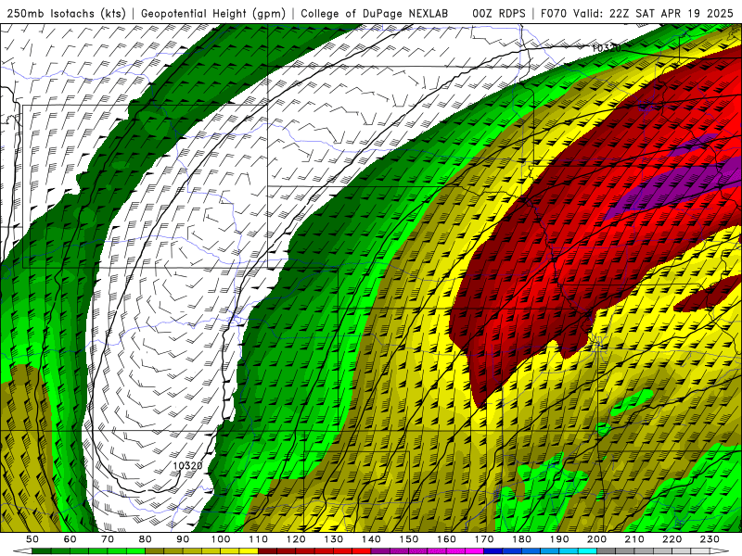This screenshot has height=556, width=742.
Task: Click the 220 label on the color scale
Action: (x=672, y=539)
